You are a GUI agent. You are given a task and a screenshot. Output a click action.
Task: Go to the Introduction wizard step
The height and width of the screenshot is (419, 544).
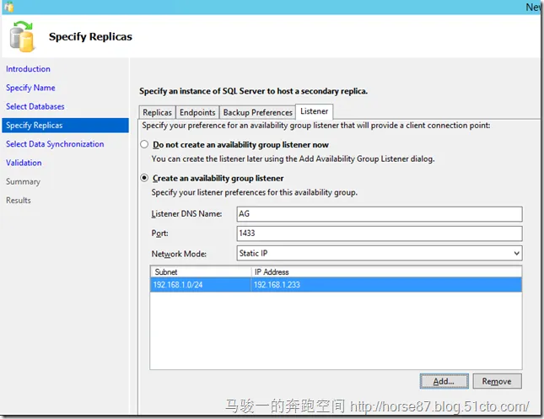coord(28,69)
